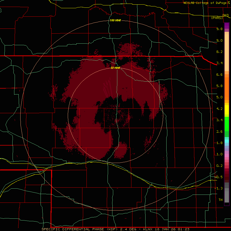Click the 7.4 value on color scale
Image resolution: width=231 pixels, height=231 pixels.
click(x=219, y=63)
